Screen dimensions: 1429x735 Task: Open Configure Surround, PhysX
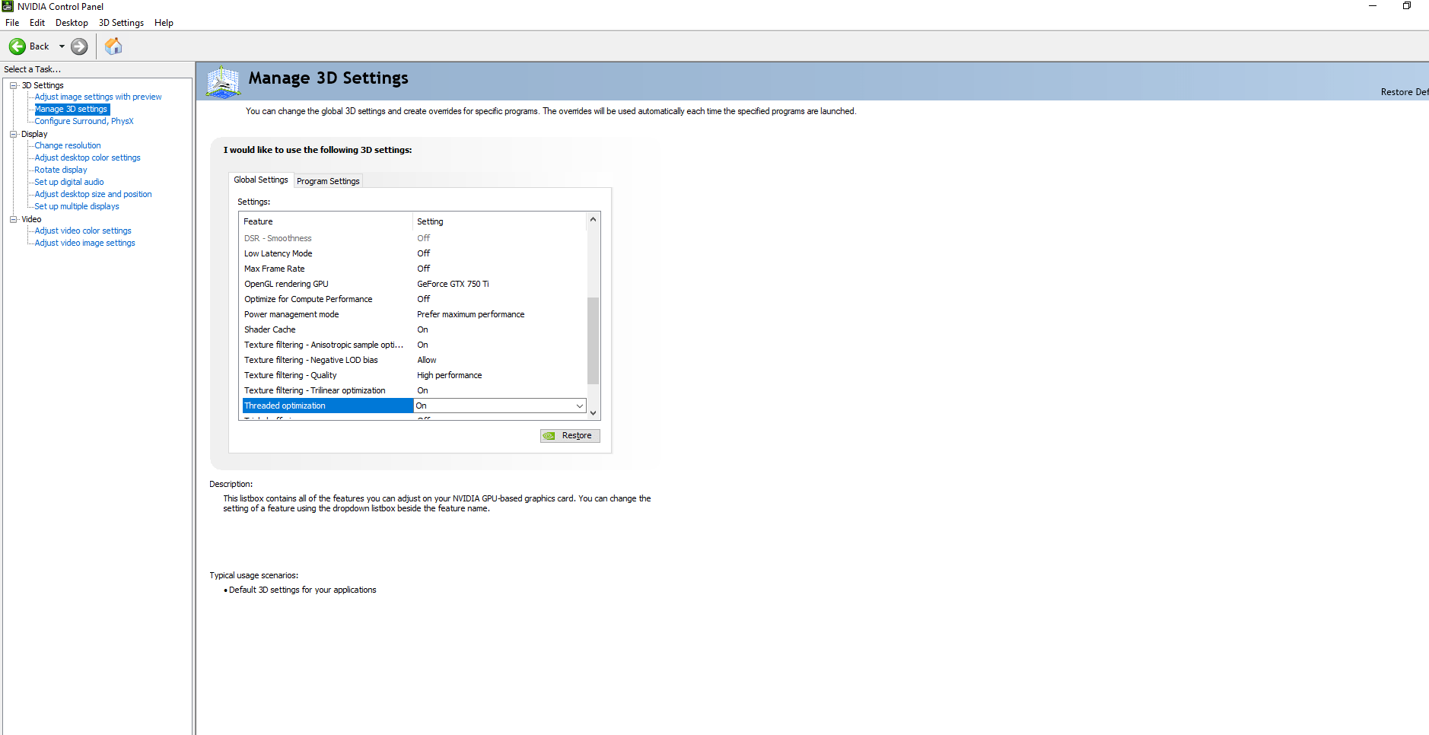[x=84, y=121]
